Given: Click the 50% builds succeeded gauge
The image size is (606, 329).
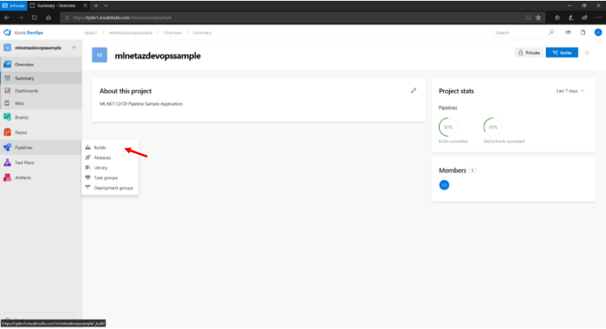Looking at the screenshot, I should [x=448, y=127].
